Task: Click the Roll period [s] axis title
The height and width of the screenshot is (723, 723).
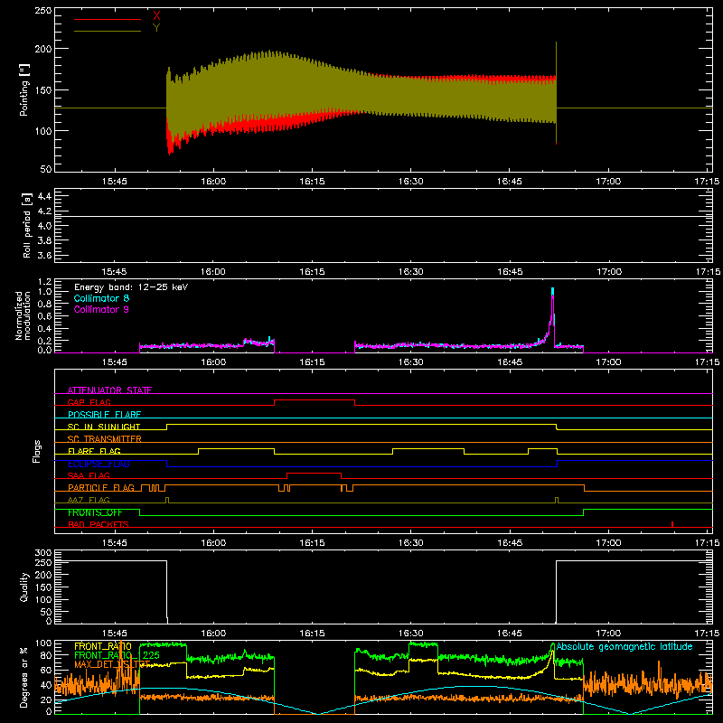Action: click(x=26, y=225)
